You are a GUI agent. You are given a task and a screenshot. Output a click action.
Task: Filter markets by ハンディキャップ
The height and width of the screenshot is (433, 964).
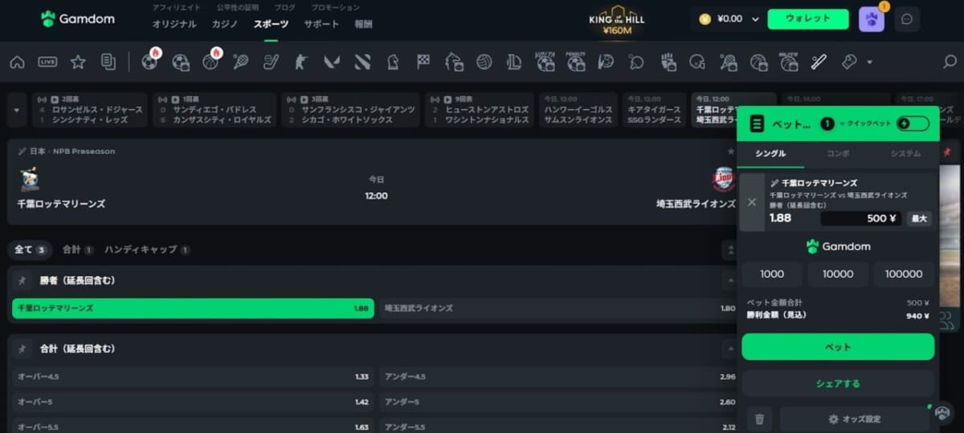[147, 249]
